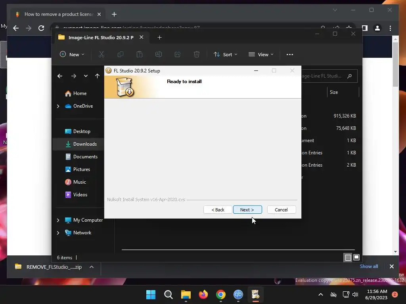Open recent locations chevron in Explorer
The width and height of the screenshot is (406, 304).
point(86,76)
